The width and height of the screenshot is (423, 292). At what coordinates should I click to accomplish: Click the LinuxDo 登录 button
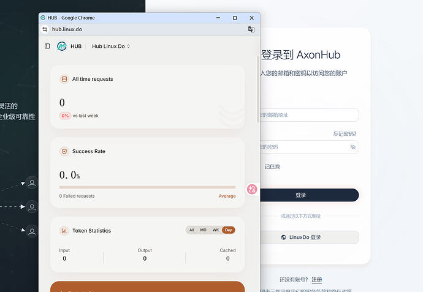point(309,238)
